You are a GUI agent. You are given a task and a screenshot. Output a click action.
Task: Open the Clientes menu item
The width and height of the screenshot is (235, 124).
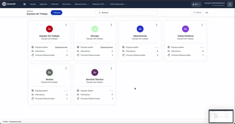tap(55, 4)
